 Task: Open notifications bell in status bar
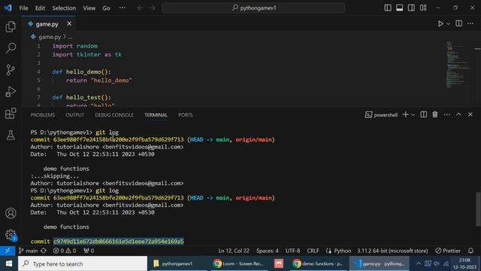470,251
